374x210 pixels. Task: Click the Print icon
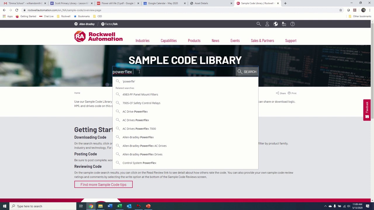pos(292,93)
